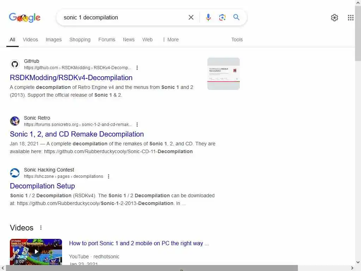Open the Google apps grid
The height and width of the screenshot is (271, 361).
click(350, 18)
